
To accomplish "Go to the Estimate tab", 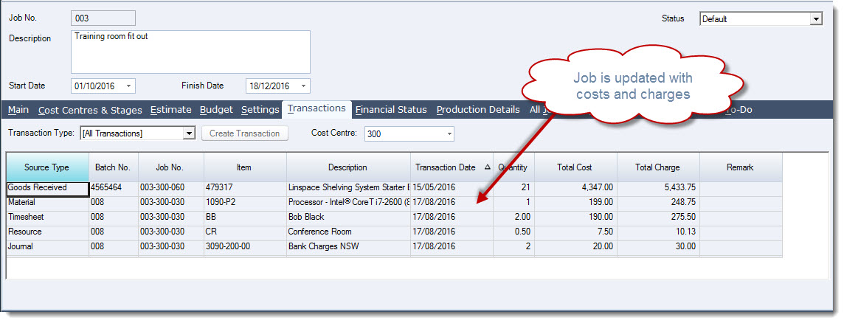I will (170, 110).
